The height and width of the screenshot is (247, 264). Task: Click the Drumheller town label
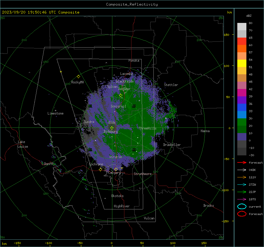pos(172,145)
